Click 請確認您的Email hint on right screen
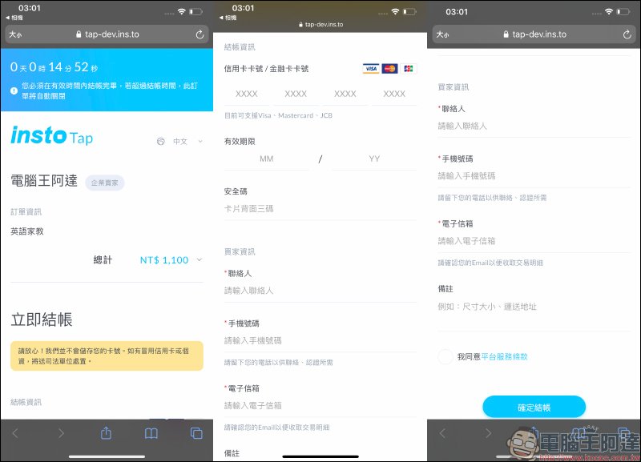 [x=490, y=263]
